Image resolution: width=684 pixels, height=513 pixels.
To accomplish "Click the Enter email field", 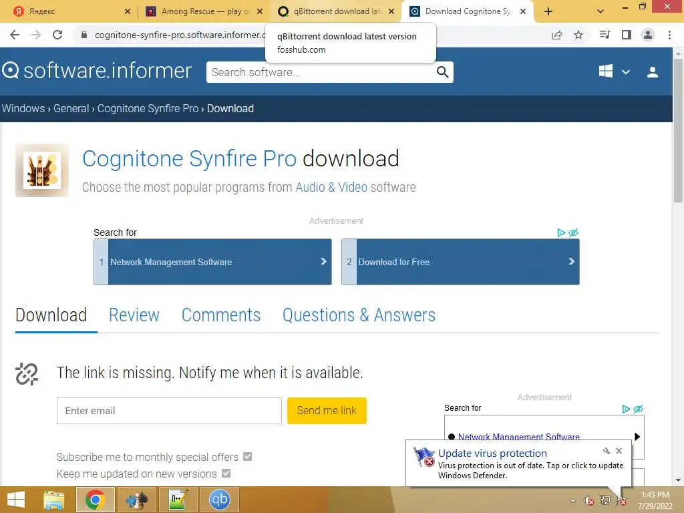I will coord(169,411).
